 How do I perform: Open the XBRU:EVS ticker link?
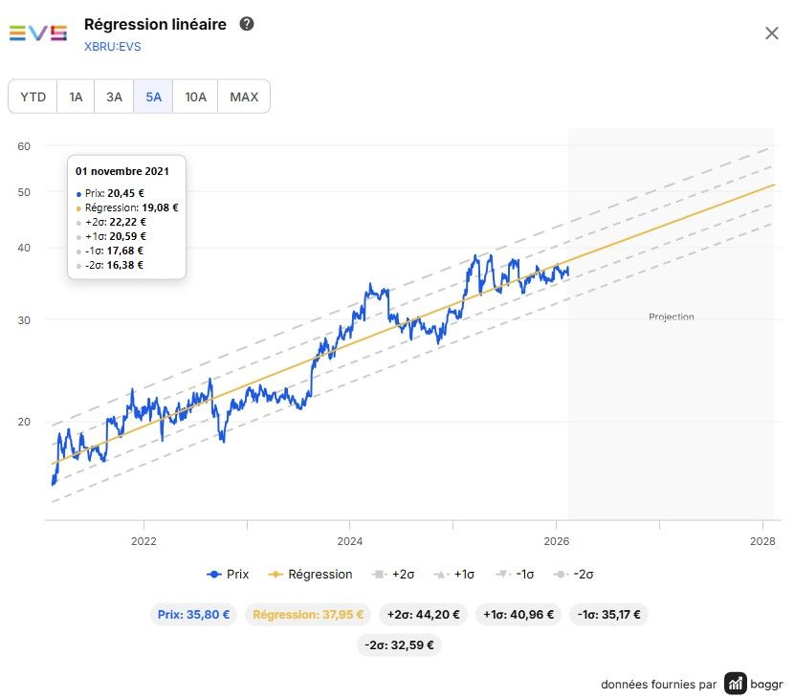113,47
